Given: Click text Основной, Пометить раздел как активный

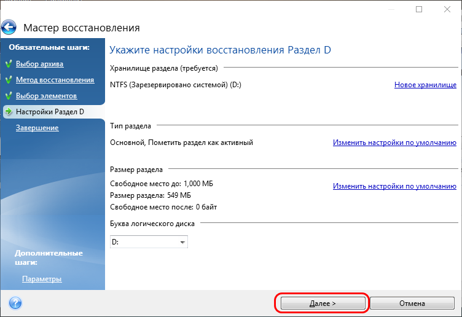Looking at the screenshot, I should (x=181, y=143).
